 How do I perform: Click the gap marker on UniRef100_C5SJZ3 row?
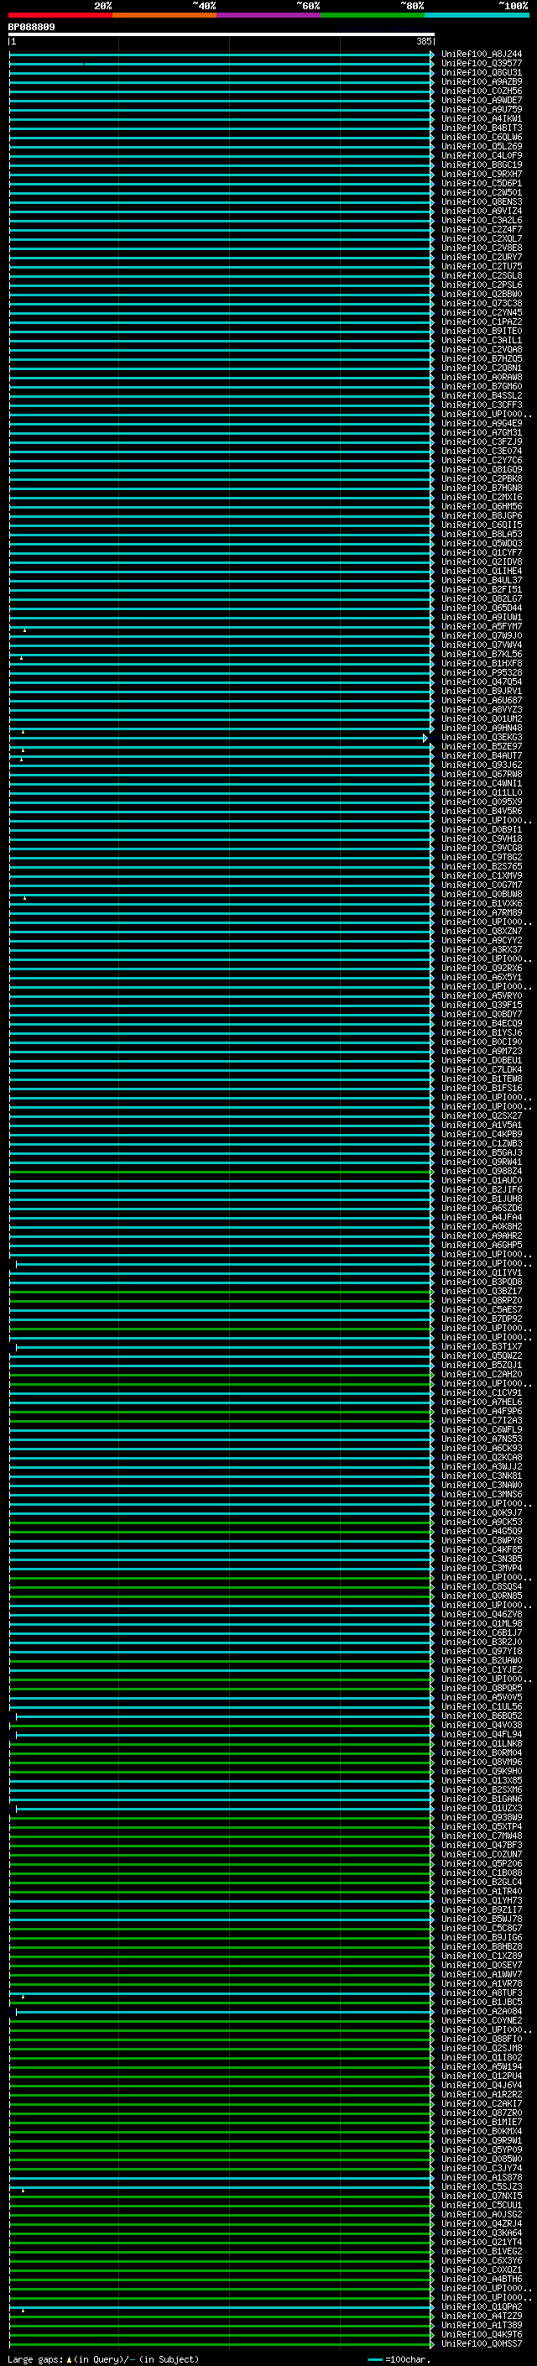coord(23,2191)
